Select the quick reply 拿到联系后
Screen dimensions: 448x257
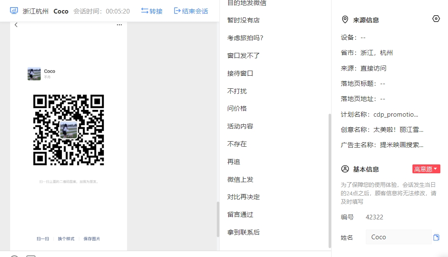click(243, 232)
